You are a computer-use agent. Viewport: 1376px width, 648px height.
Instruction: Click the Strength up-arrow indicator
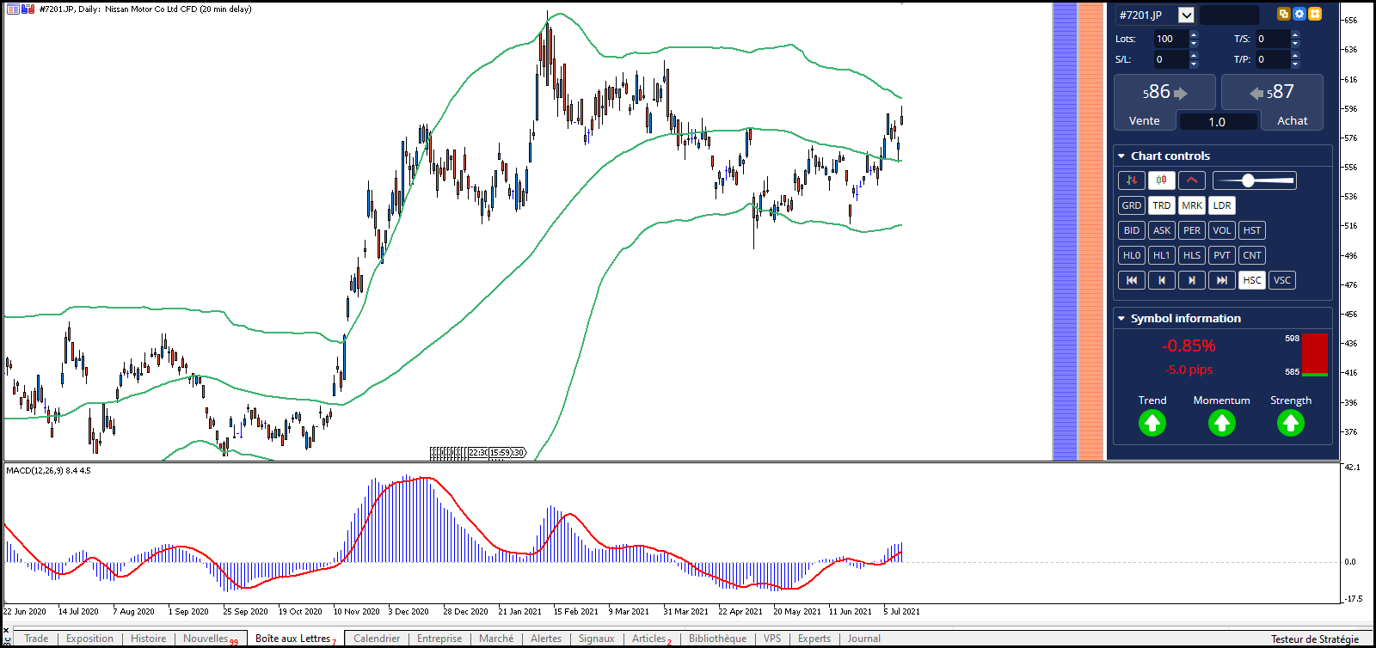tap(1291, 423)
